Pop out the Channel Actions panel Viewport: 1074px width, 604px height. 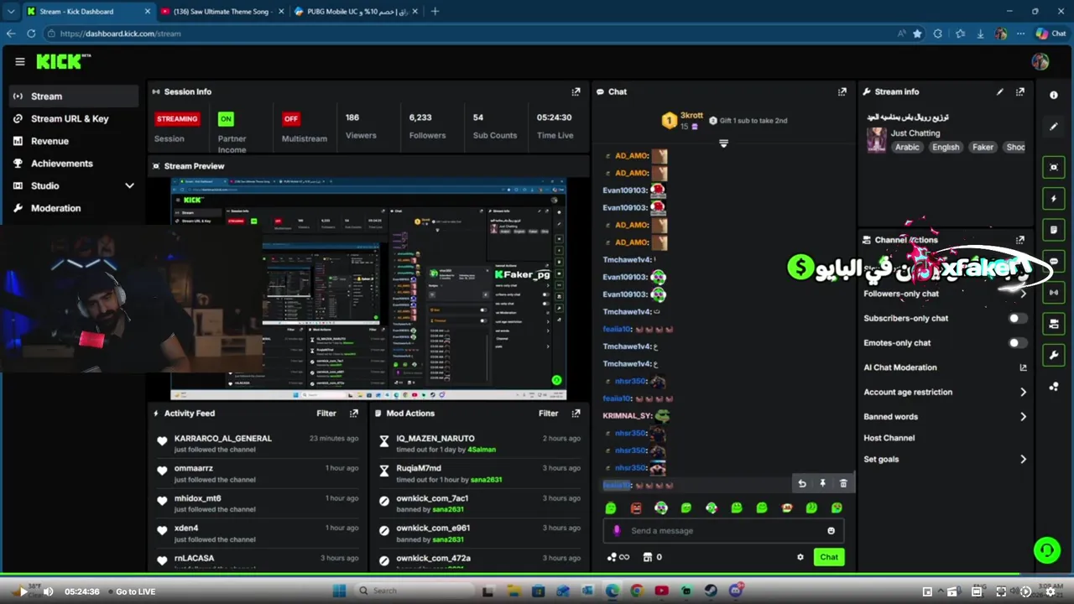[1020, 240]
